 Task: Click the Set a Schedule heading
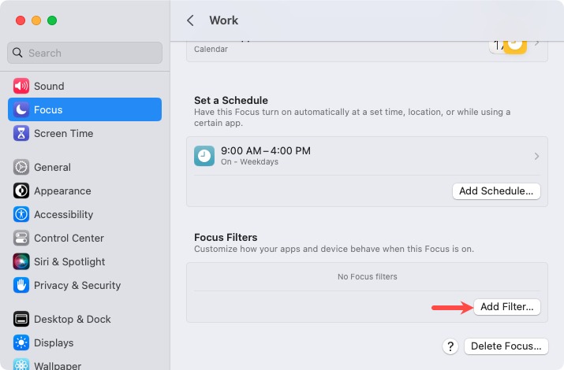pyautogui.click(x=231, y=100)
